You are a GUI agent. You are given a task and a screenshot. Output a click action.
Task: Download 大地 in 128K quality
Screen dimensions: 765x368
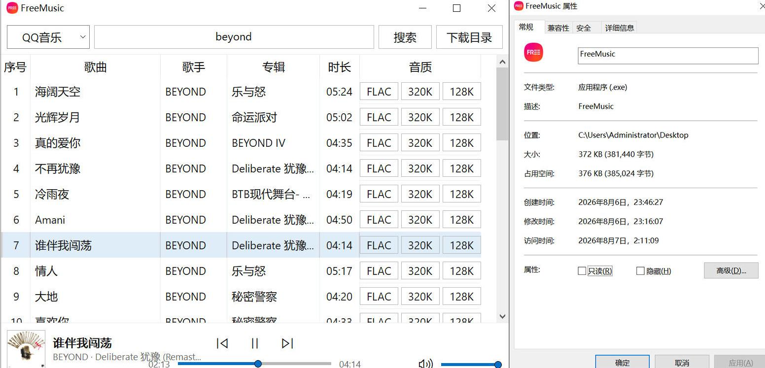coord(462,297)
